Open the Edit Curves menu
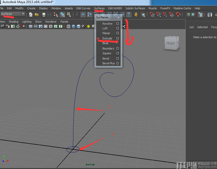Screen dimensions: 217x169 coord(83,8)
